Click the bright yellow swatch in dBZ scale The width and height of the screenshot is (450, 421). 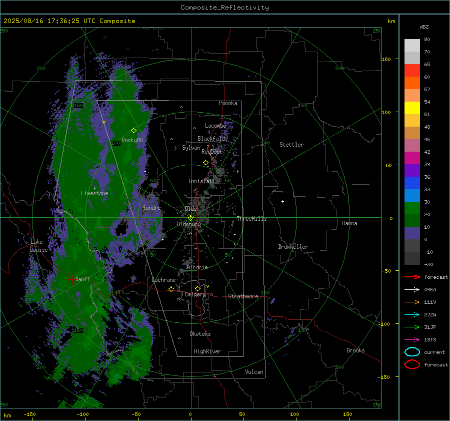click(x=412, y=108)
